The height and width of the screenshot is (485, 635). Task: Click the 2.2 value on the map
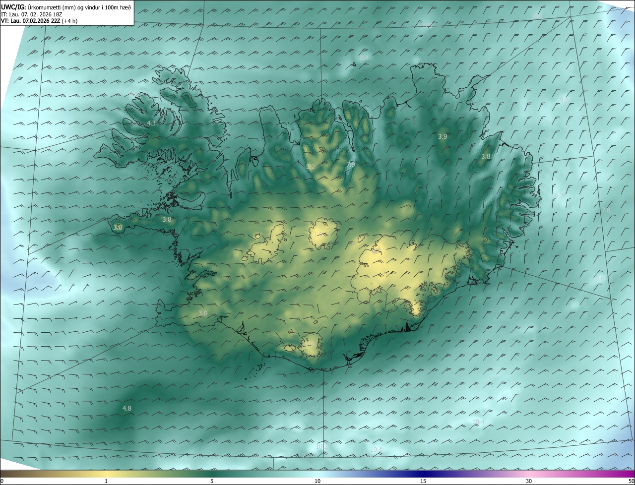[311, 167]
